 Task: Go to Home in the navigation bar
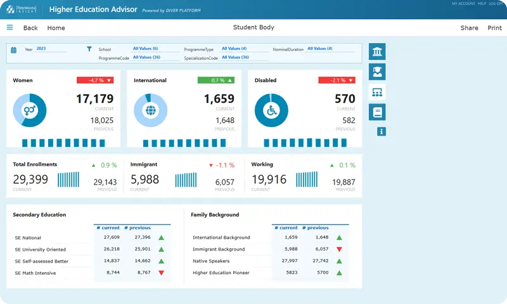point(56,28)
